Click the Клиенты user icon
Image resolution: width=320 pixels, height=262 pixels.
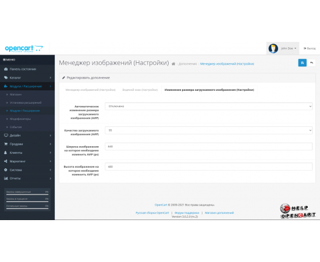click(5, 153)
